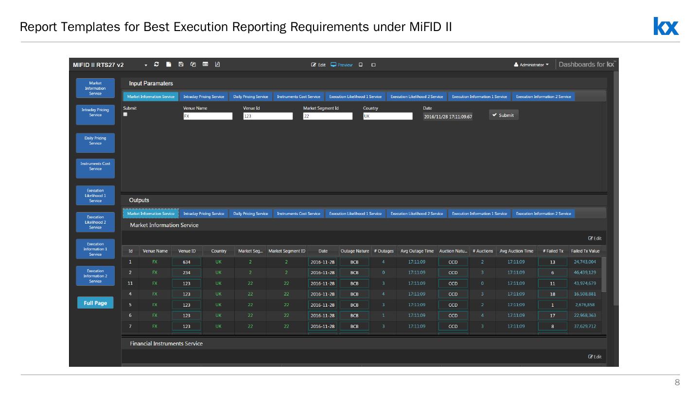This screenshot has height=393, width=700.
Task: Click the tablet view icon beside Preview
Action: coord(361,65)
